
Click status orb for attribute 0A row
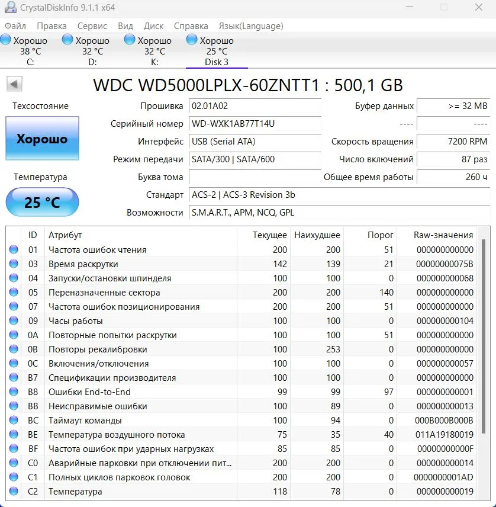pos(14,335)
